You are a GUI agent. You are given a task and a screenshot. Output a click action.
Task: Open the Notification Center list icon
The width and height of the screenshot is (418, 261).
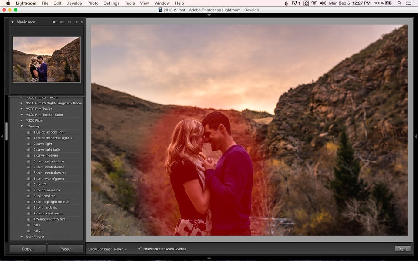click(408, 3)
